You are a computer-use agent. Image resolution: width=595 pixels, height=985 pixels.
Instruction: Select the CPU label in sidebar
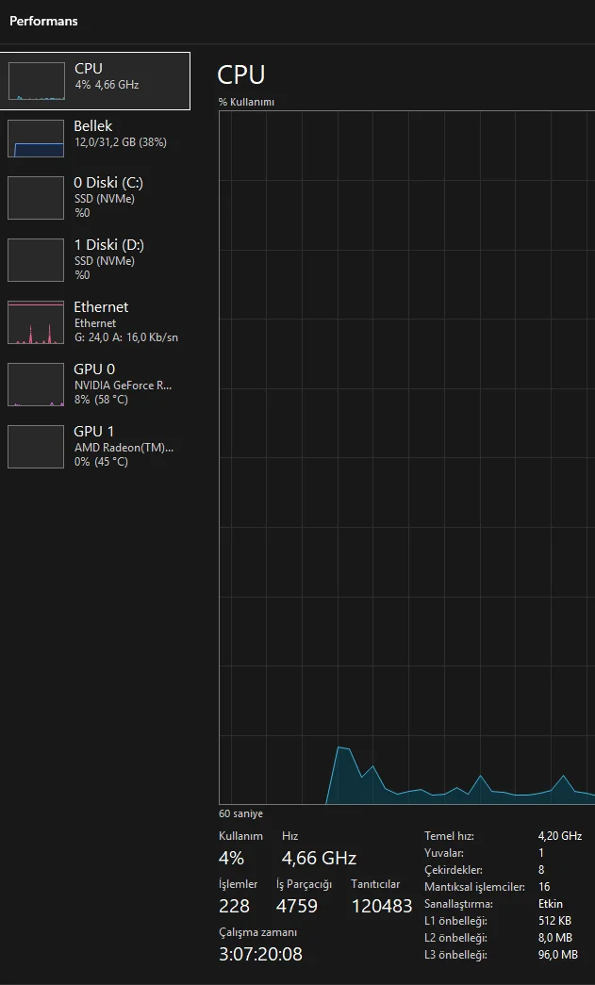pyautogui.click(x=89, y=69)
